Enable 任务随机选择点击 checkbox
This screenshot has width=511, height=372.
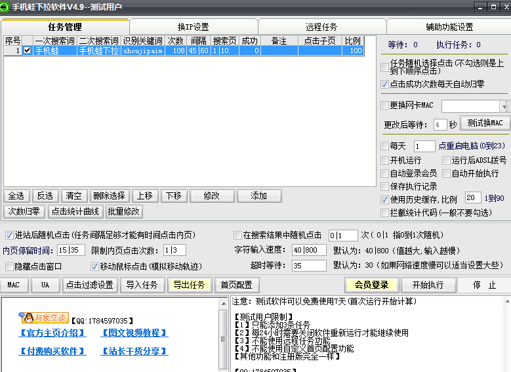384,67
